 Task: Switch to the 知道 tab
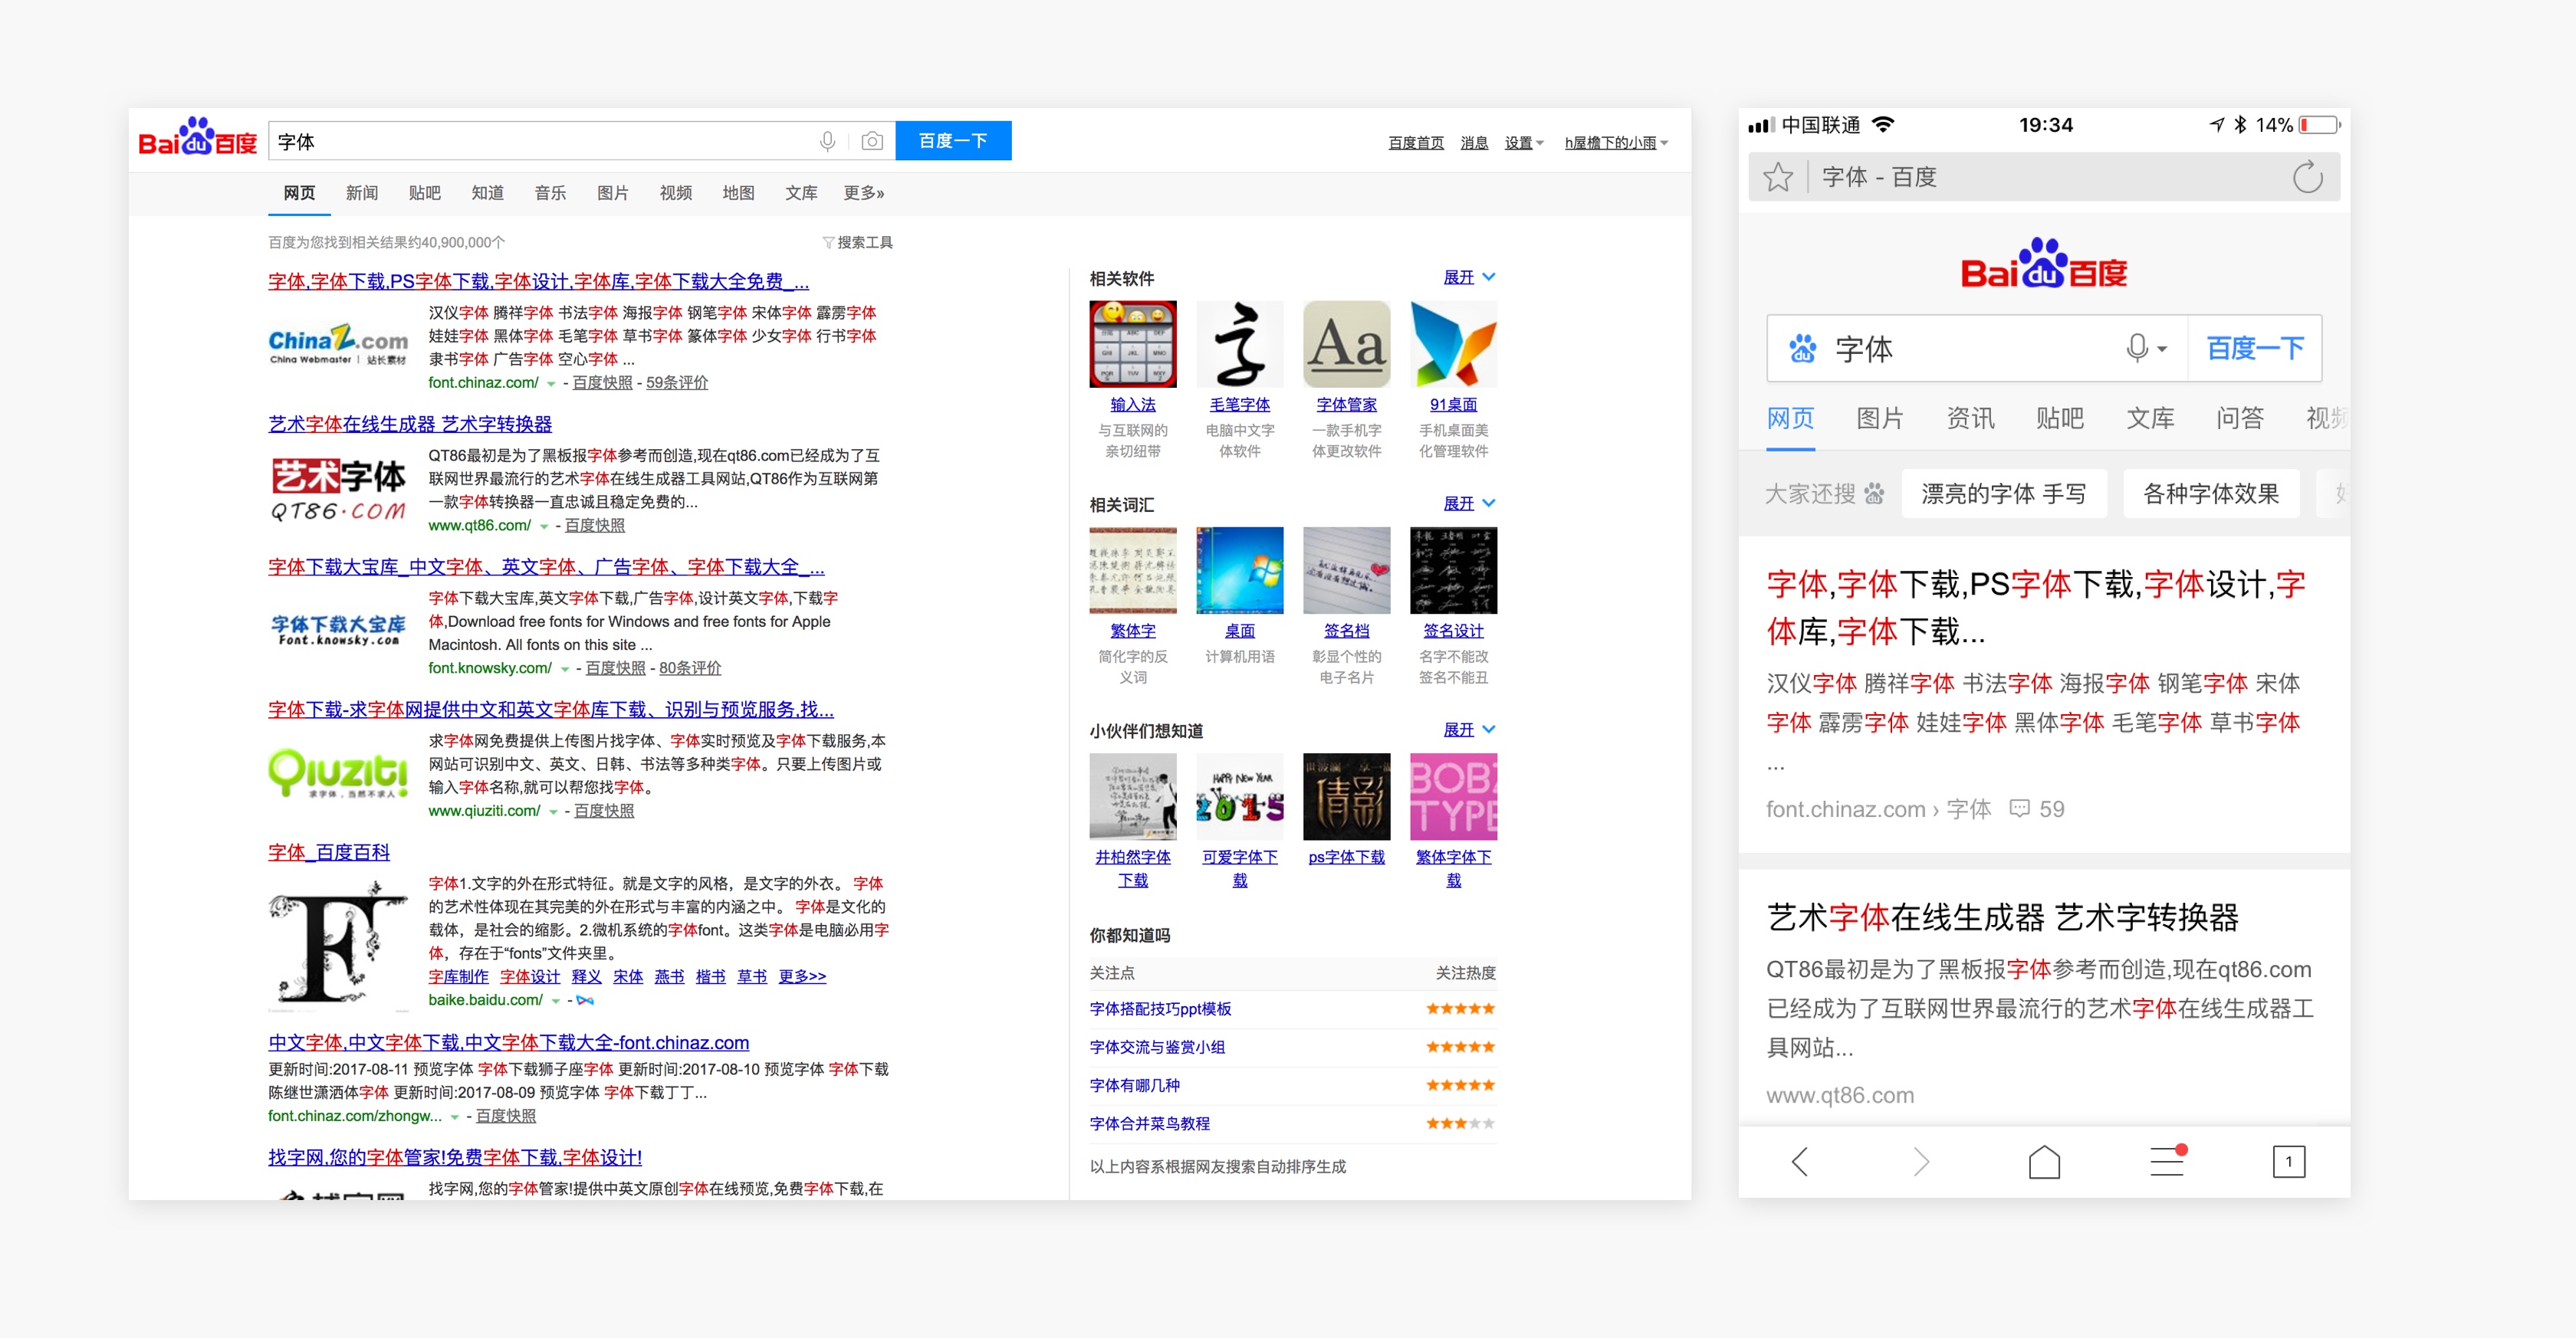pos(487,193)
